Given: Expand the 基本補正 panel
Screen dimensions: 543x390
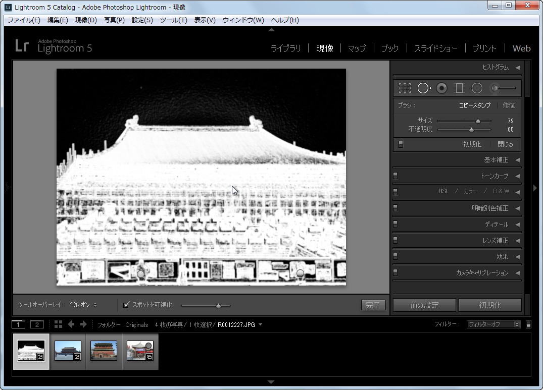Looking at the screenshot, I should pos(517,160).
